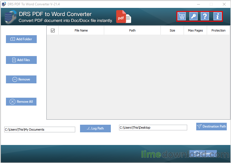Focus the destination Desktop path field
Image resolution: width=231 pixels, height=163 pixels.
[x=153, y=128]
